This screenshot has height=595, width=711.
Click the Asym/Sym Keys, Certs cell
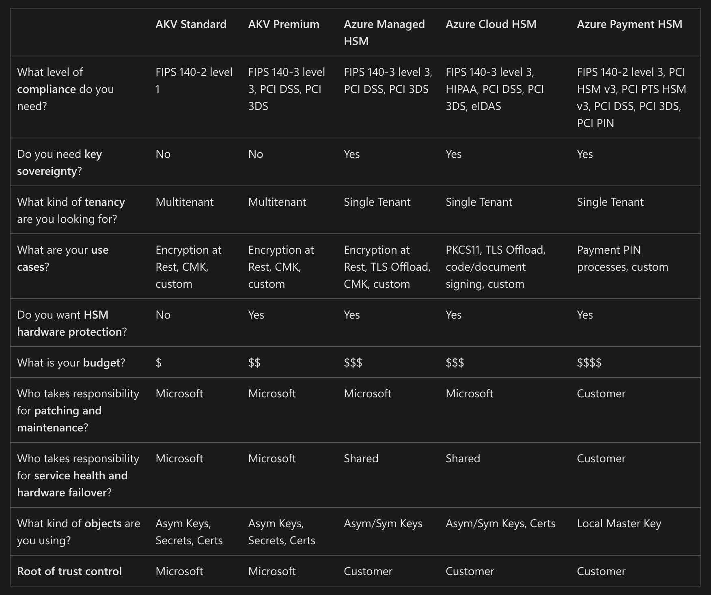click(500, 524)
